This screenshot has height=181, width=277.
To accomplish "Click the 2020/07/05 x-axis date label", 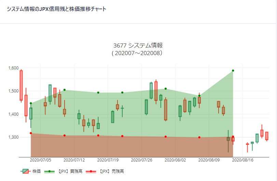I will point(41,160).
